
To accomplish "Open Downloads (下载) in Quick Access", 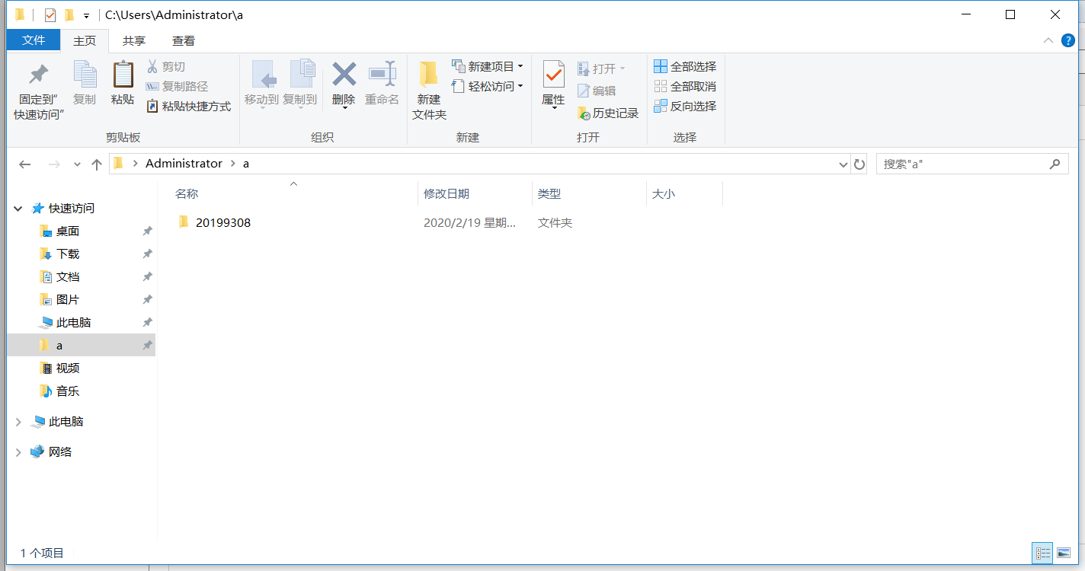I will [68, 254].
